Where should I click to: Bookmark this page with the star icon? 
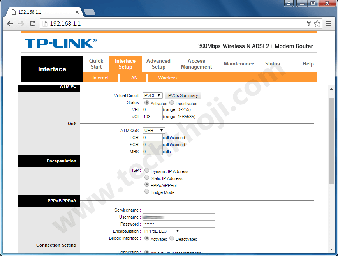[317, 23]
